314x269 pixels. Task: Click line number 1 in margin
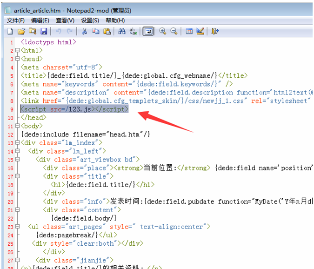(12, 42)
